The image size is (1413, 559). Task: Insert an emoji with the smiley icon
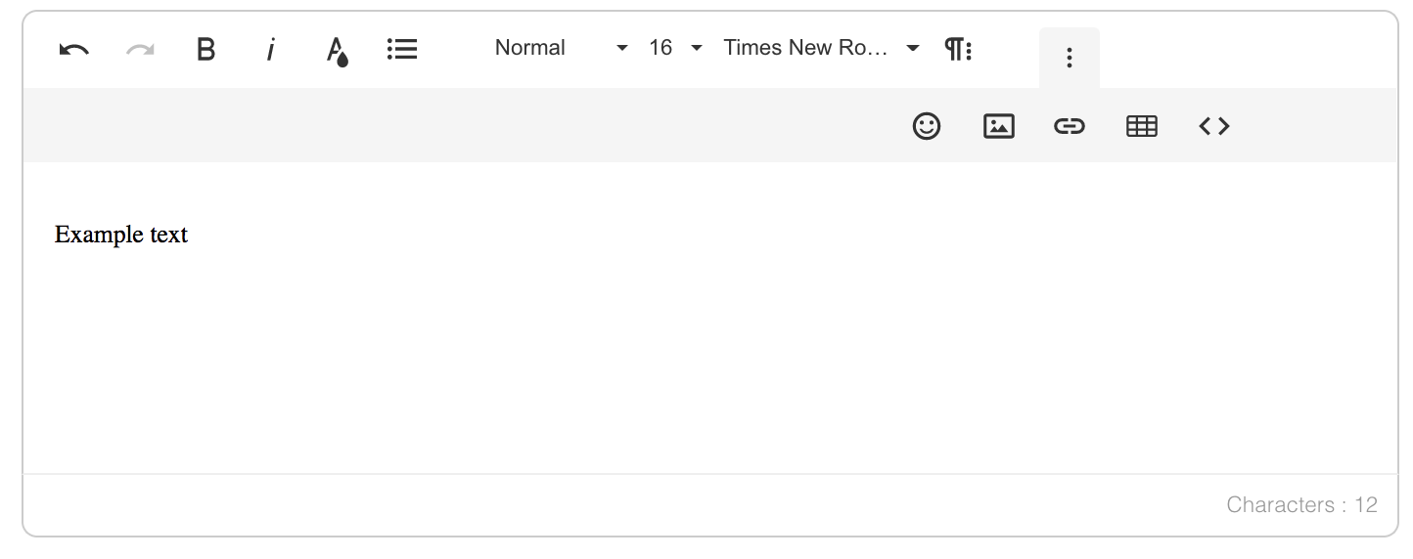(x=926, y=126)
